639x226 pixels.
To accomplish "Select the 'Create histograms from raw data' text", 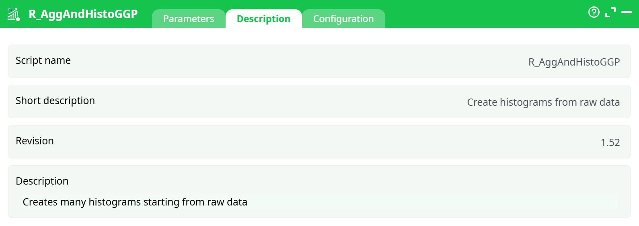I will (543, 102).
